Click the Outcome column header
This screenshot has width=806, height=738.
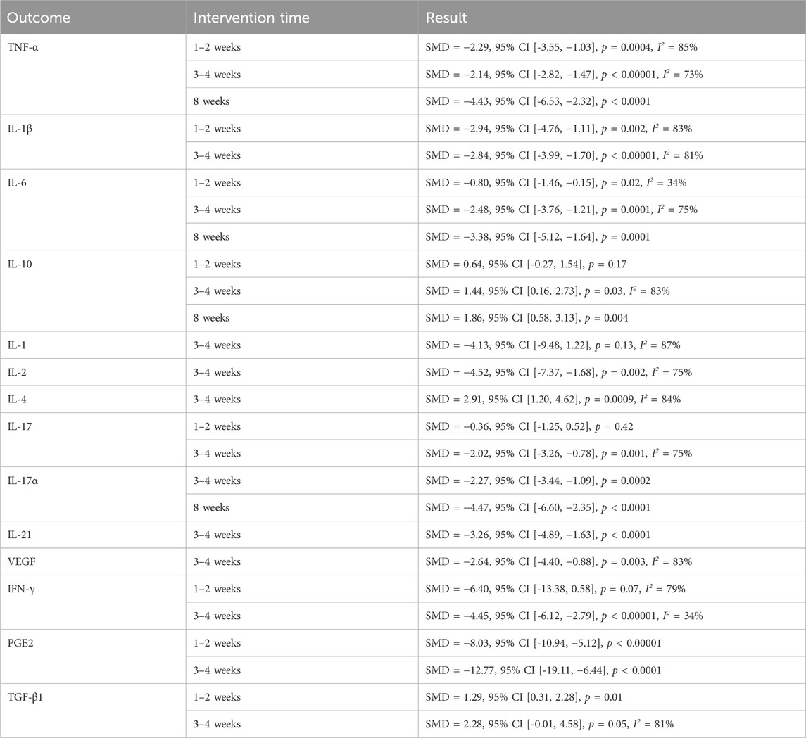click(92, 18)
